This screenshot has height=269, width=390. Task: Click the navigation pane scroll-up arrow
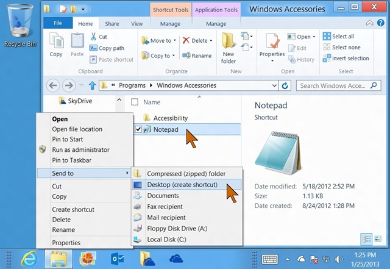pyautogui.click(x=119, y=100)
